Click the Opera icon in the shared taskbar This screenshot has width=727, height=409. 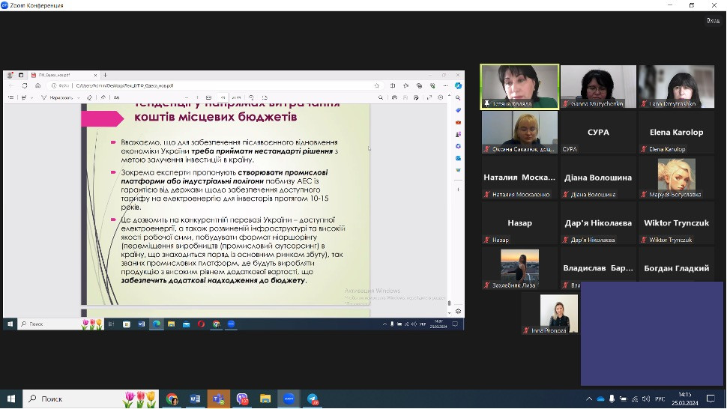[x=201, y=324]
